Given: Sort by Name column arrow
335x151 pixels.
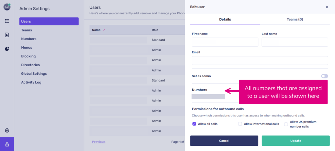Looking at the screenshot, I should pos(104,30).
